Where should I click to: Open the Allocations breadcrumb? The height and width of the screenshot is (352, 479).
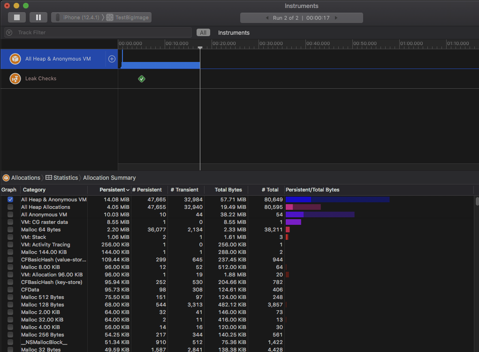(22, 177)
